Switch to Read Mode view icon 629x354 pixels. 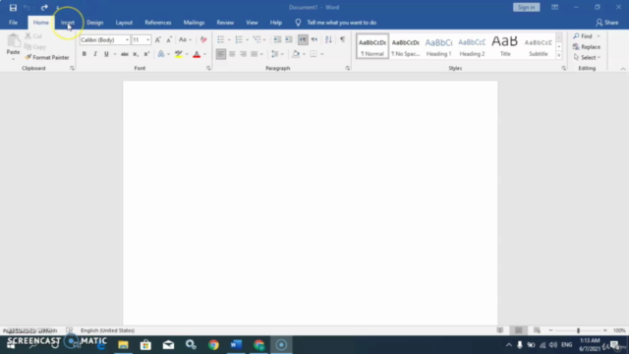click(x=500, y=330)
